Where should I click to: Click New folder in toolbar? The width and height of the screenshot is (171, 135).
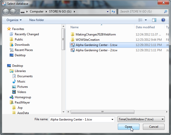[37, 20]
